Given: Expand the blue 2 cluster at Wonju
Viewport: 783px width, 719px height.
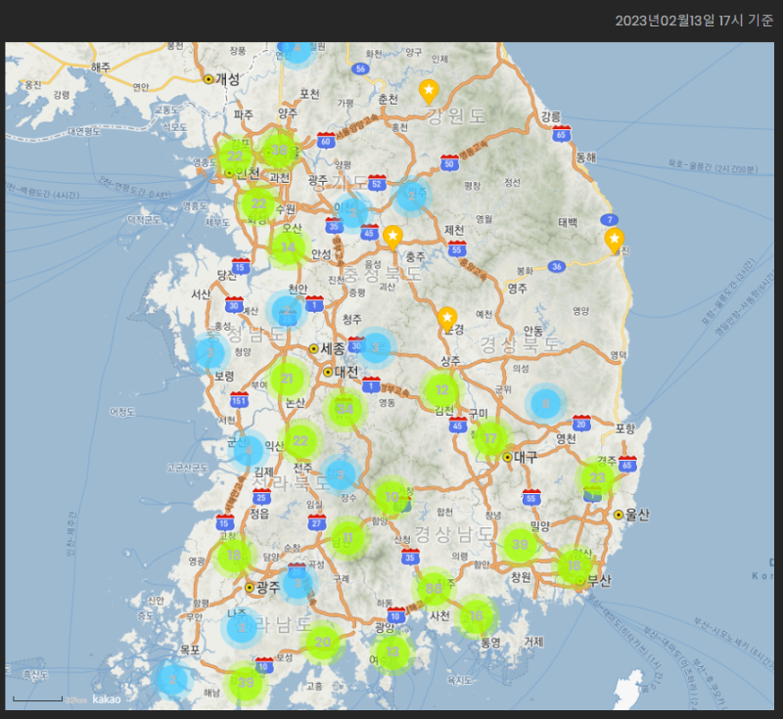Looking at the screenshot, I should point(411,196).
